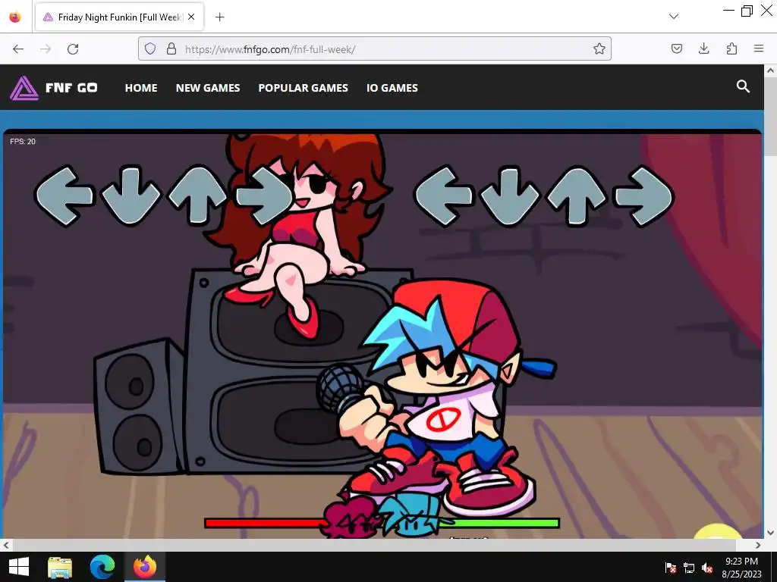Bookmark this page with star icon

pyautogui.click(x=599, y=48)
